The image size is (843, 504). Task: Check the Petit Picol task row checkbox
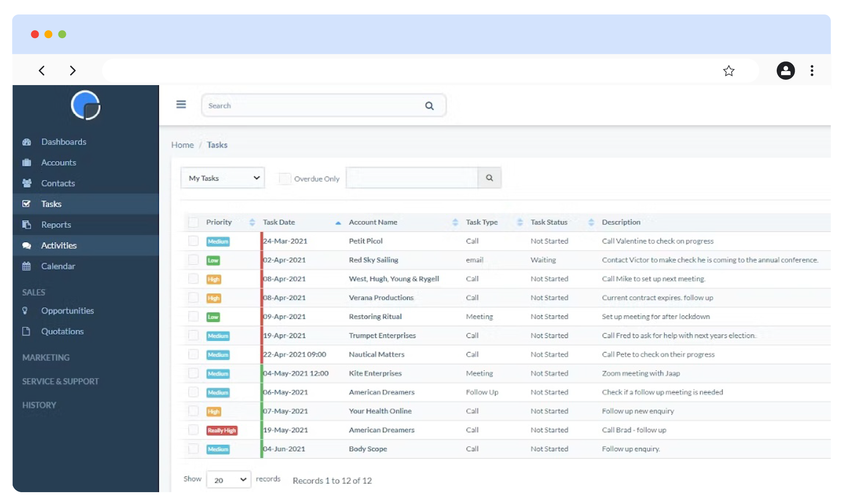(193, 241)
